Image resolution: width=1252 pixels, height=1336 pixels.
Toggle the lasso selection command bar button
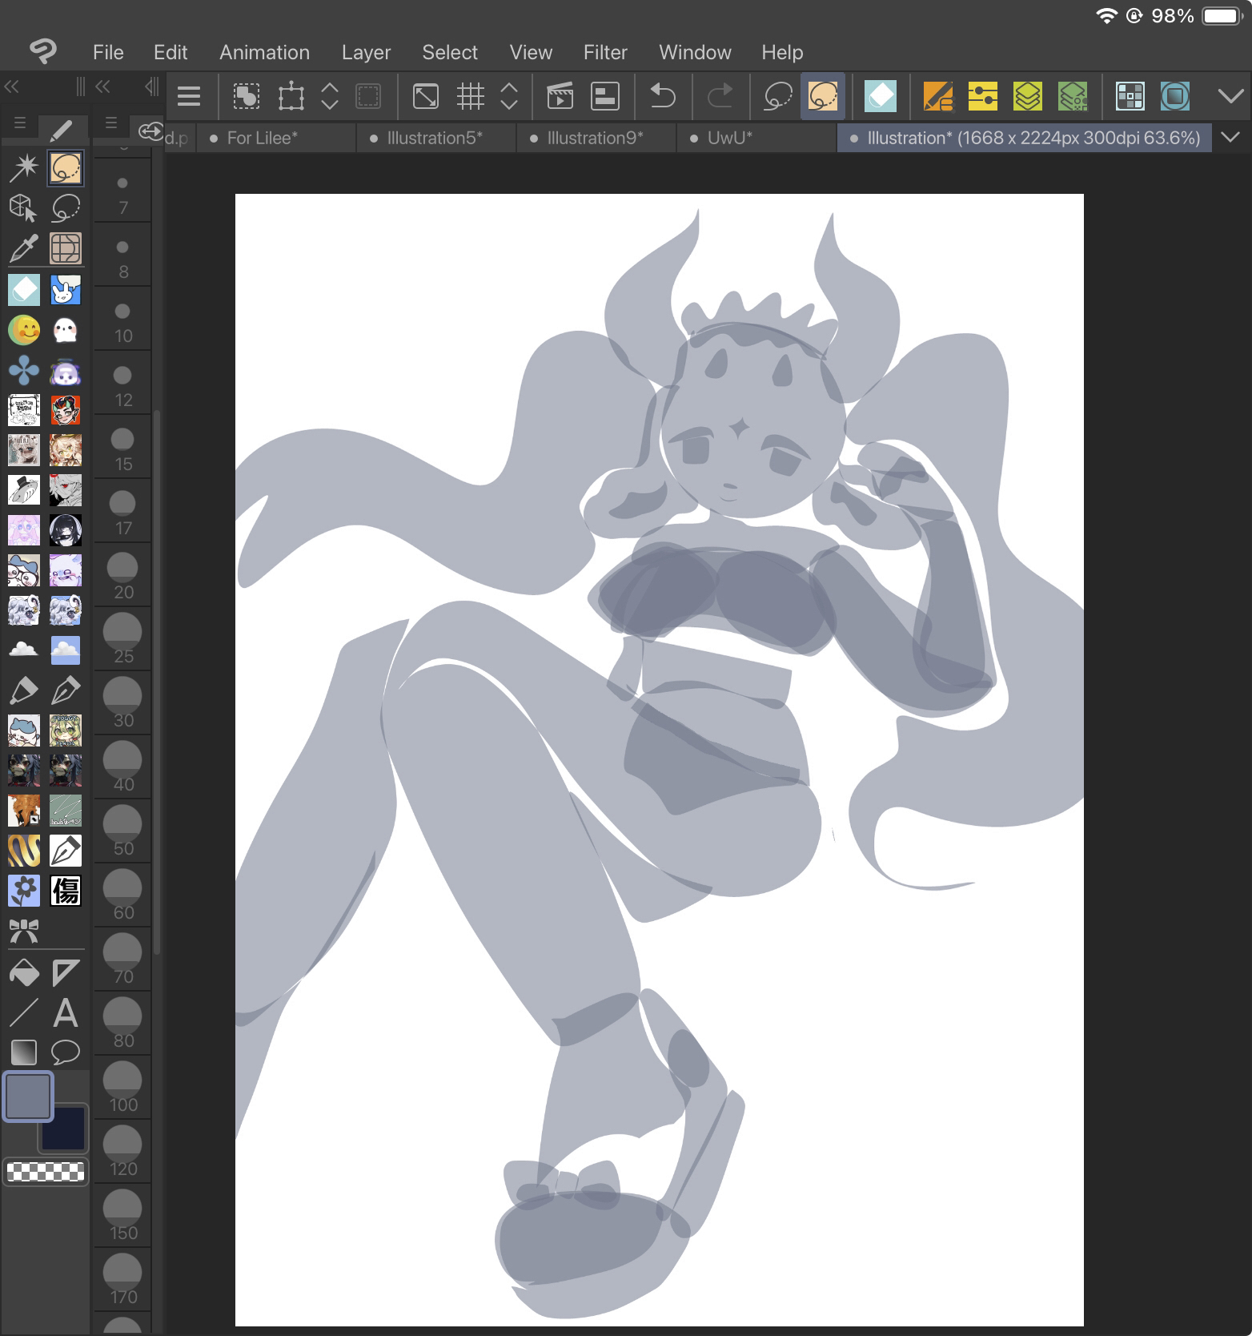tap(777, 97)
